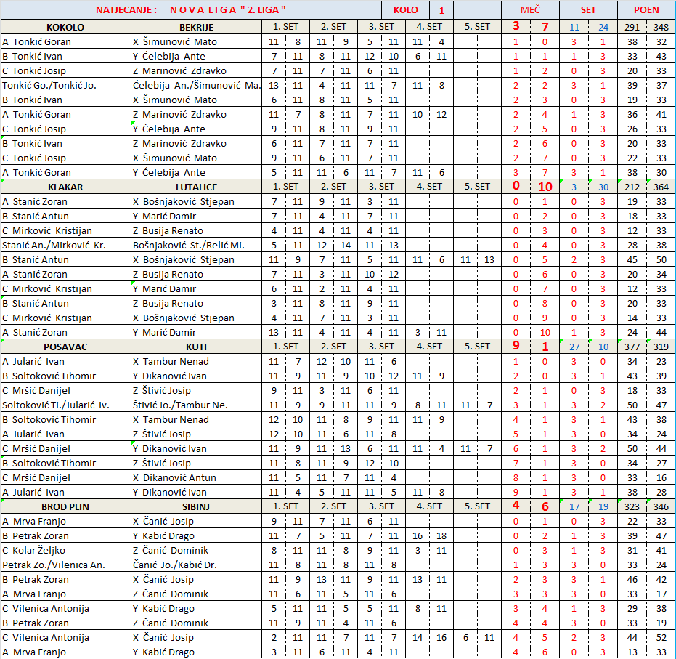Select the 364 total points cell
Screen dimensions: 676x659
click(661, 187)
